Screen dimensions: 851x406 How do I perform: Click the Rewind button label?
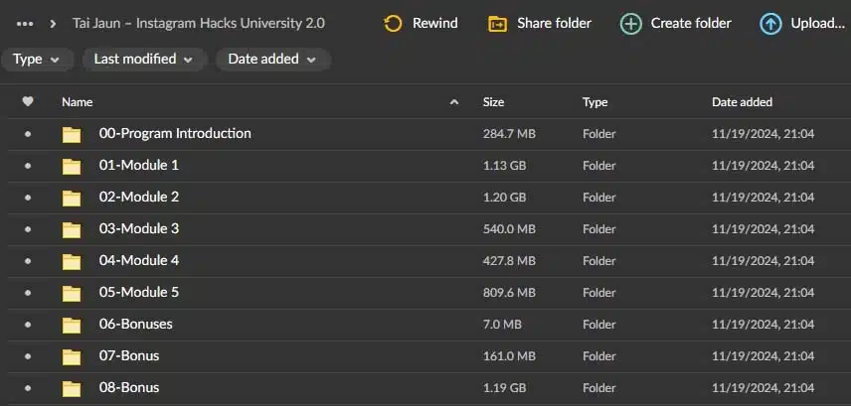pos(434,23)
